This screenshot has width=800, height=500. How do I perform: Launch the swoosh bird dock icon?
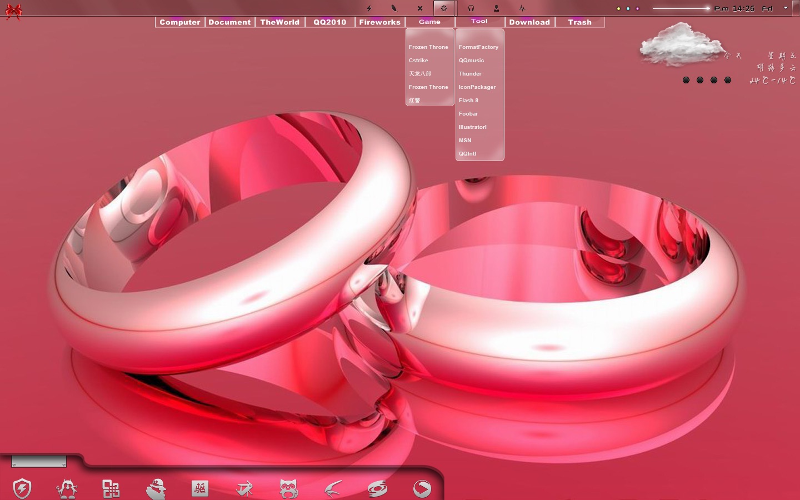coord(333,489)
